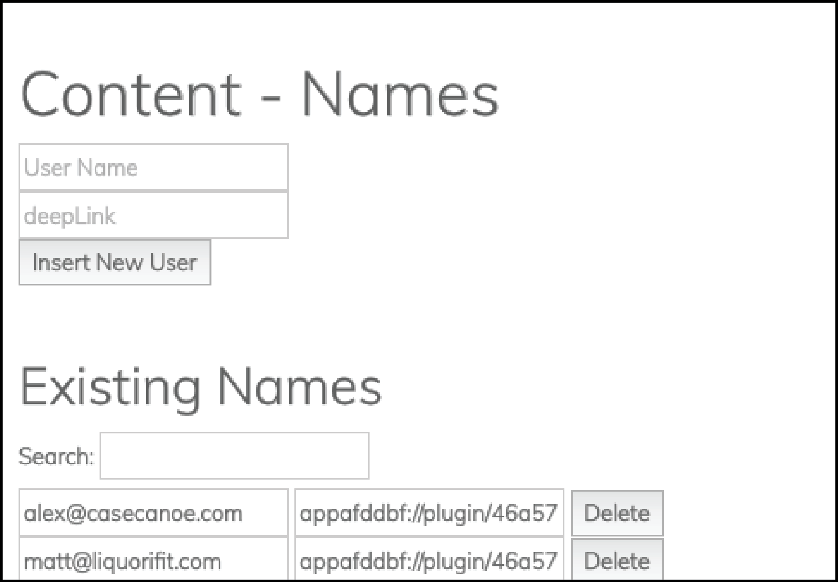
Task: Delete the alex@casecanoe.com entry
Action: (617, 513)
